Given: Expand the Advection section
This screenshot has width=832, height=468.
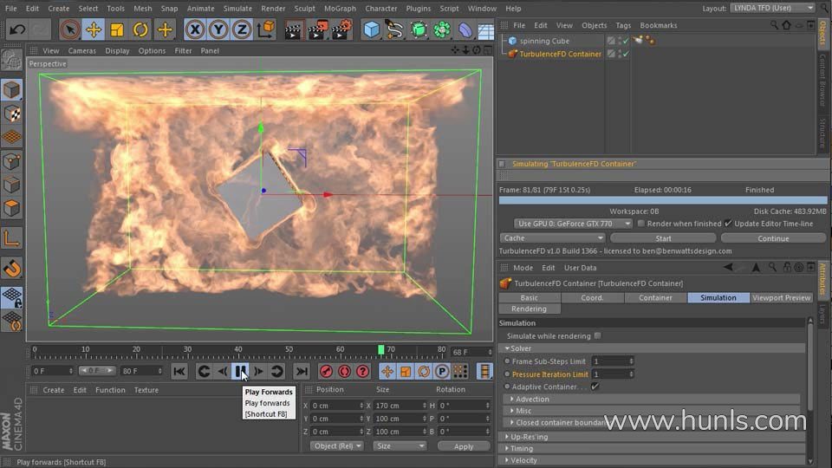Looking at the screenshot, I should coord(531,399).
